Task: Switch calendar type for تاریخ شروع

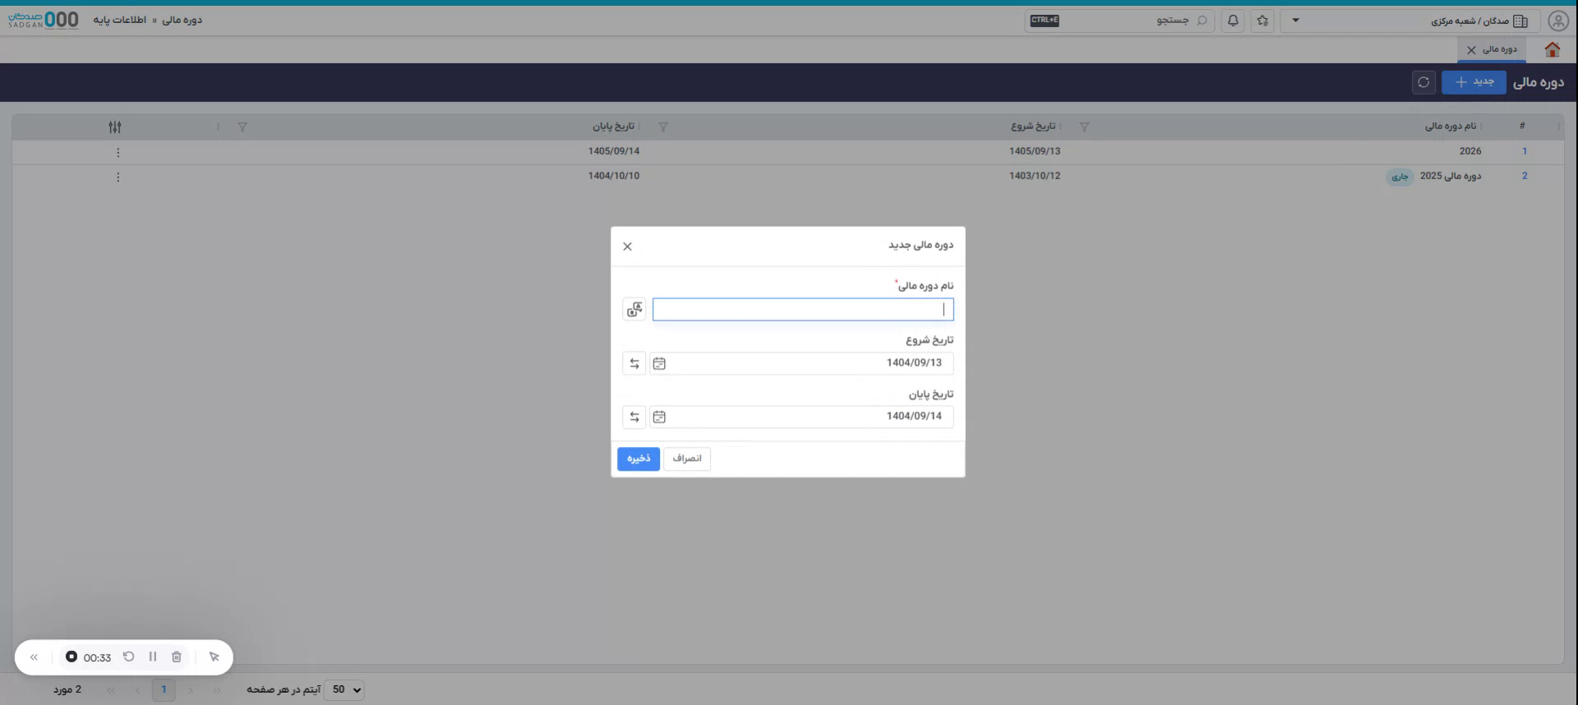Action: (x=634, y=363)
